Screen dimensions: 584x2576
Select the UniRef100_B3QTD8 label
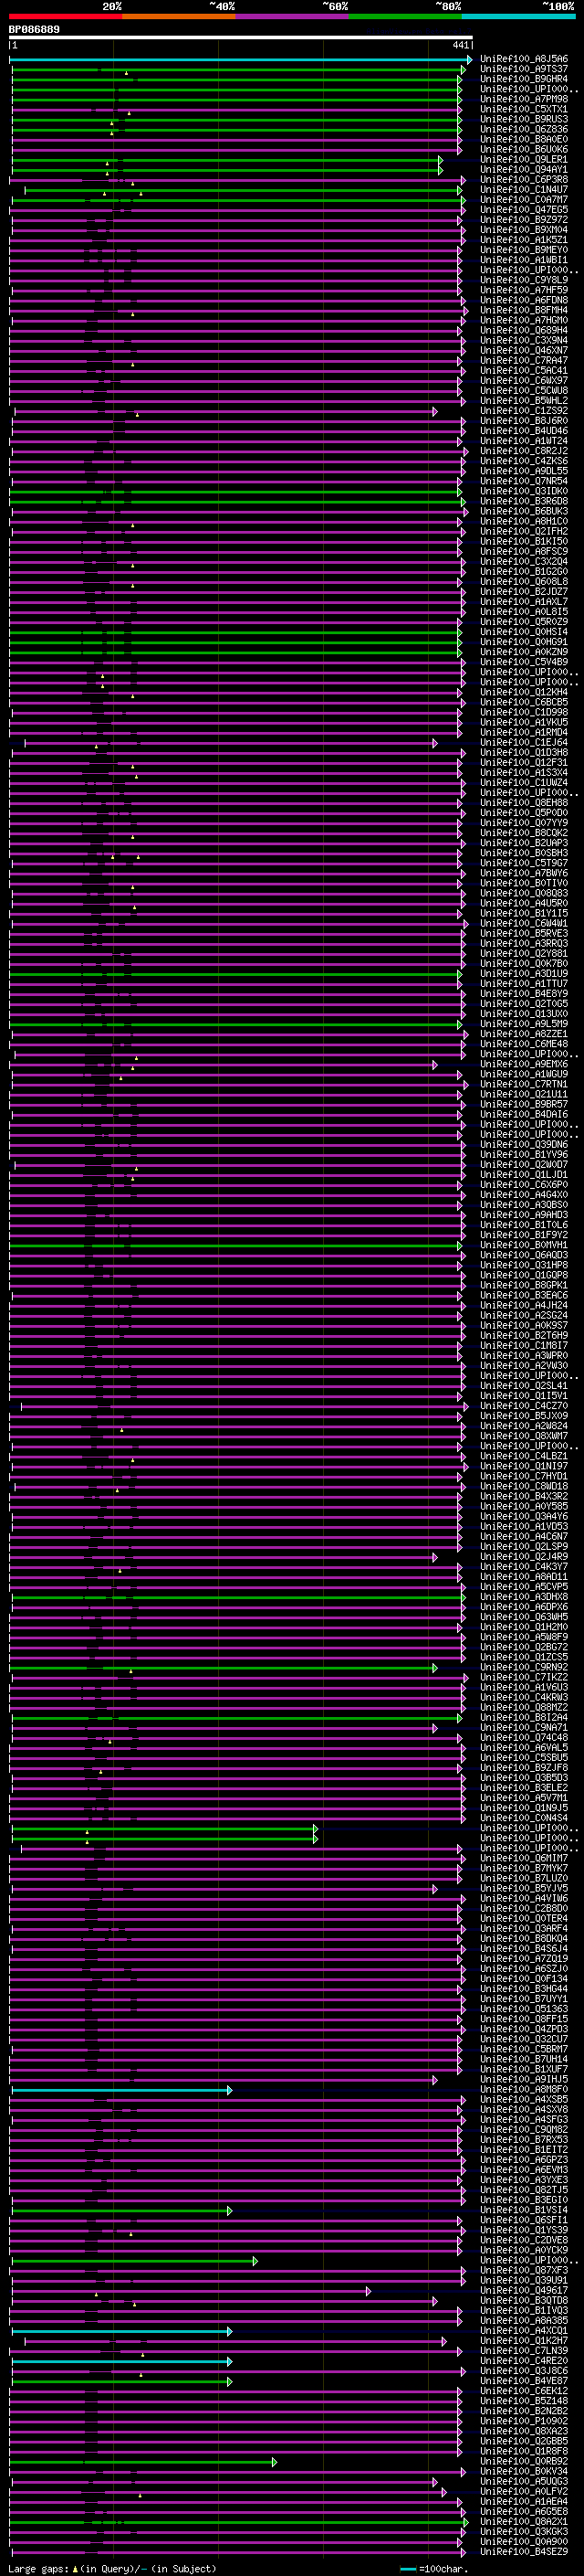tap(523, 2300)
